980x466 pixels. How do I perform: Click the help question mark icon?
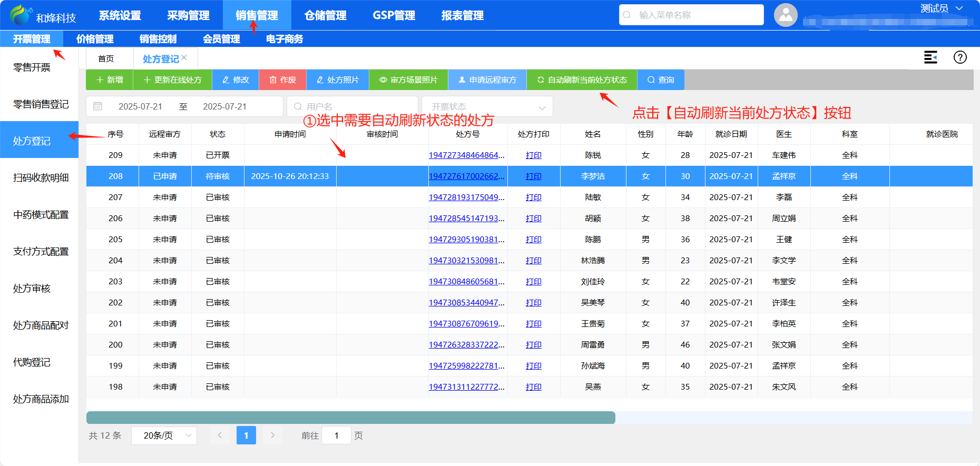(960, 57)
